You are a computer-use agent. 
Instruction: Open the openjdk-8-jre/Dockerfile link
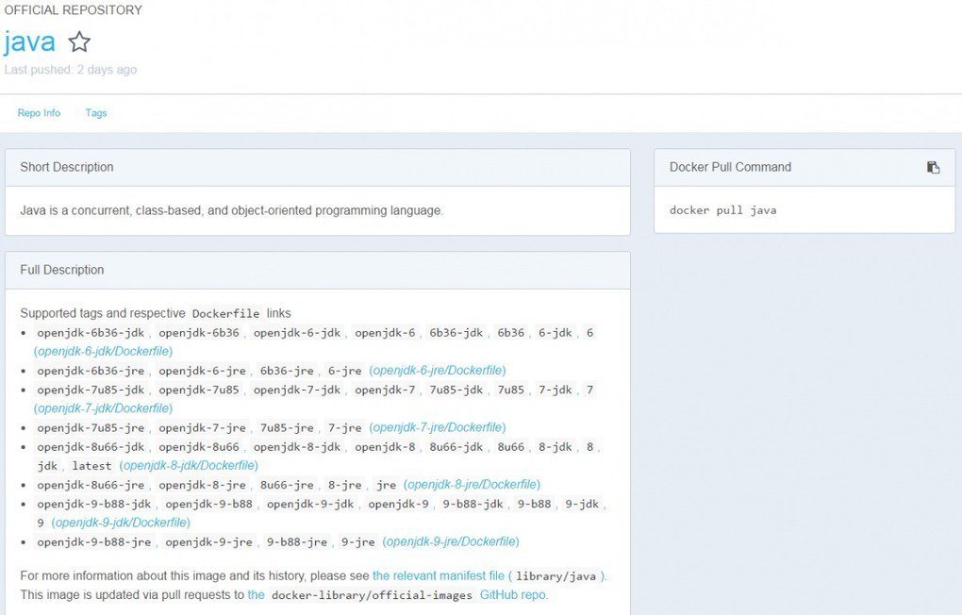[470, 484]
